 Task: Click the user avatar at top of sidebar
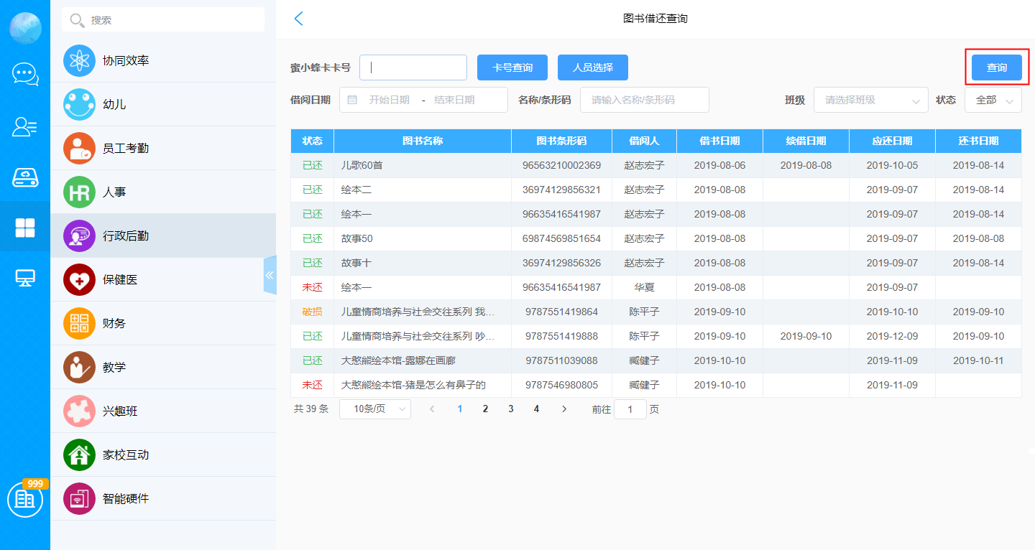tap(25, 28)
